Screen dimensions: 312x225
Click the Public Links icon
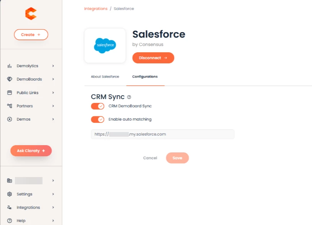[x=10, y=93]
